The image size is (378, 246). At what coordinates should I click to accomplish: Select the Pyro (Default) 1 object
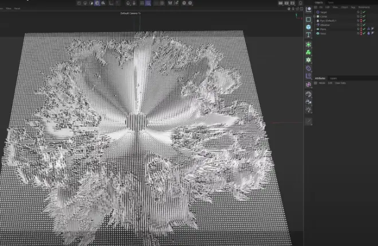(x=327, y=21)
